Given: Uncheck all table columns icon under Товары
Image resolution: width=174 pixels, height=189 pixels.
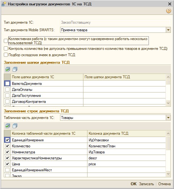Looking at the screenshot, I should (15, 126).
